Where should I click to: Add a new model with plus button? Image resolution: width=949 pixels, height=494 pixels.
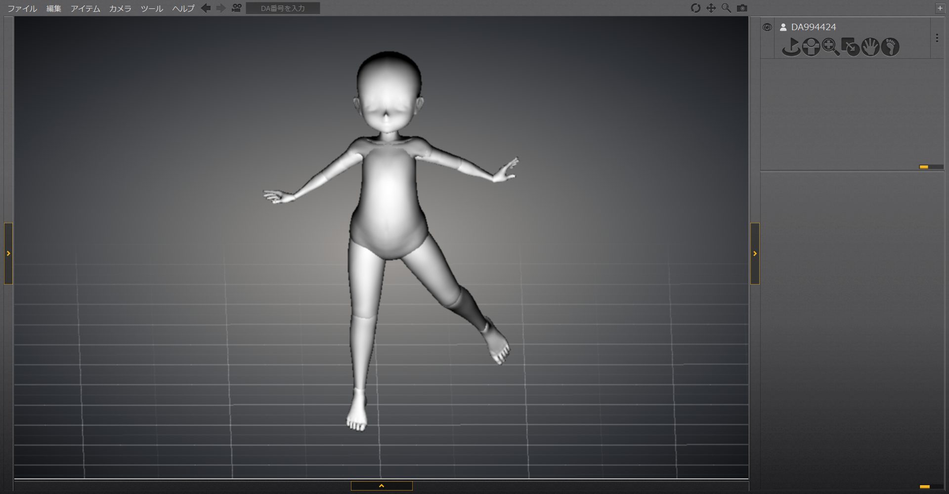pos(940,8)
